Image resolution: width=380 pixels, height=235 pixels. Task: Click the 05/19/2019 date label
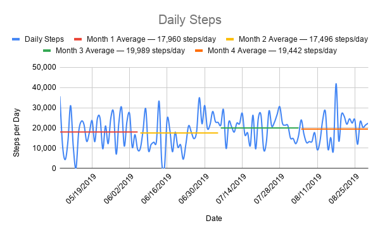point(81,189)
